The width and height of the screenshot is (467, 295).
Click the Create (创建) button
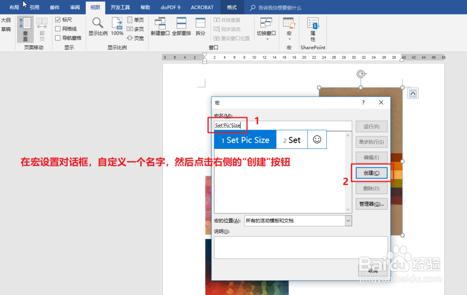371,173
